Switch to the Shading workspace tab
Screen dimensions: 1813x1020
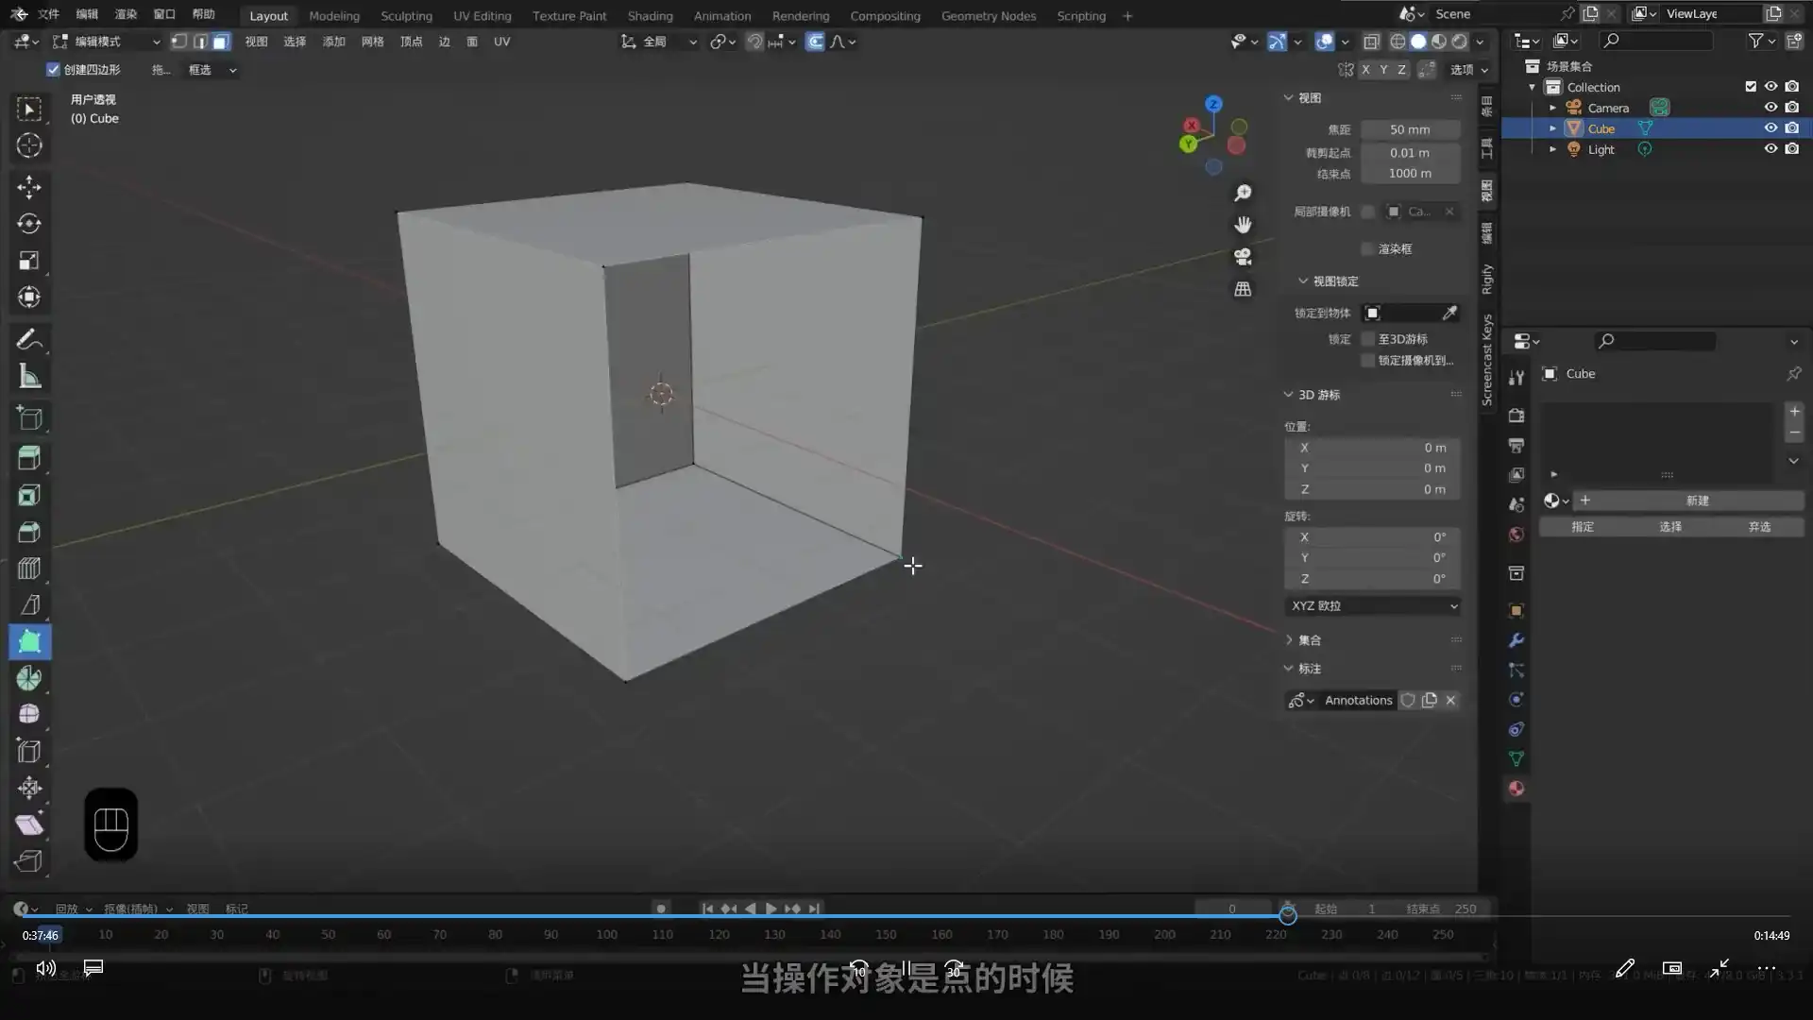(650, 15)
